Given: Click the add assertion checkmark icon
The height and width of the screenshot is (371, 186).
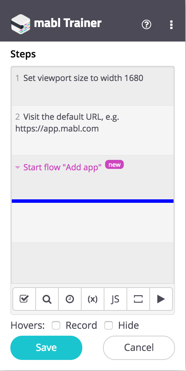Looking at the screenshot, I should [x=24, y=299].
